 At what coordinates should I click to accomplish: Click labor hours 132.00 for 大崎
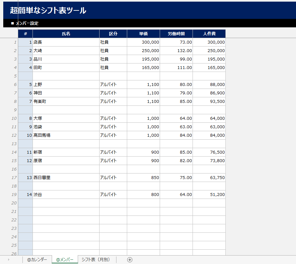pyautogui.click(x=176, y=51)
